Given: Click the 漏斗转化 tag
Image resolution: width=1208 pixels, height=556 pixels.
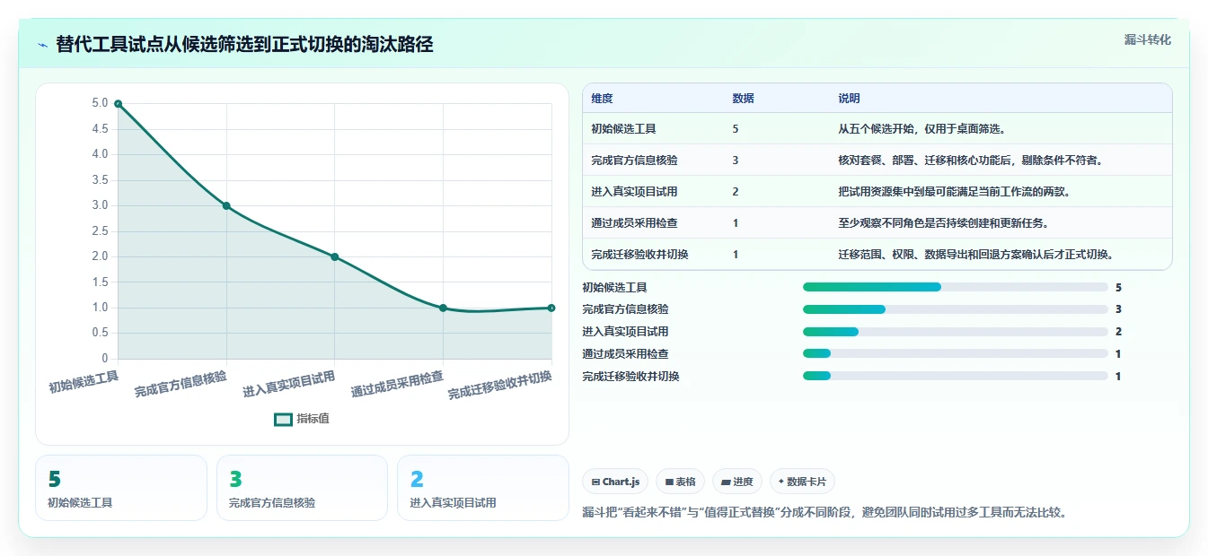Looking at the screenshot, I should (1147, 39).
